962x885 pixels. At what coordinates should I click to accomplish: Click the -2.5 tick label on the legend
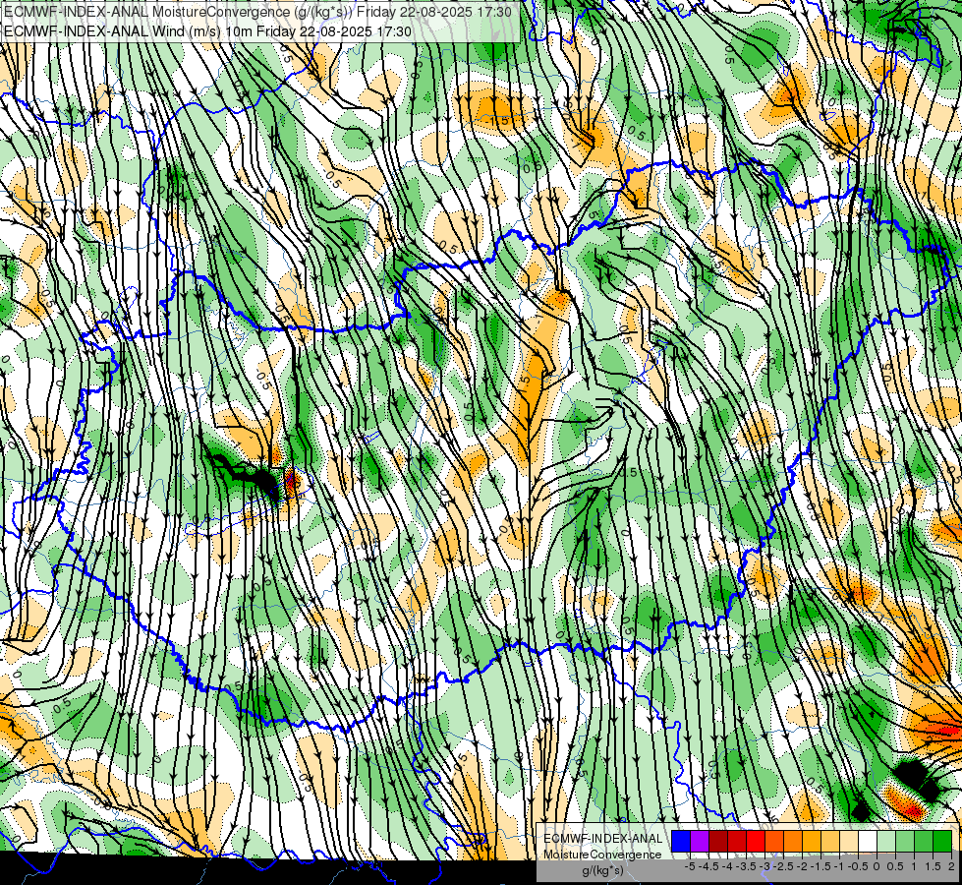click(785, 866)
